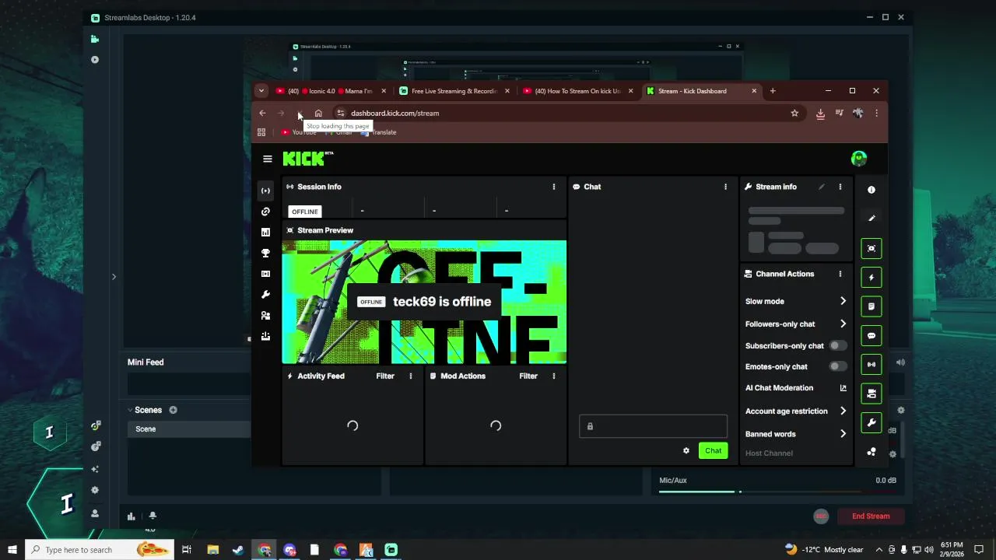The width and height of the screenshot is (996, 560).
Task: Click End Stream in Streamlabs
Action: pos(871,516)
